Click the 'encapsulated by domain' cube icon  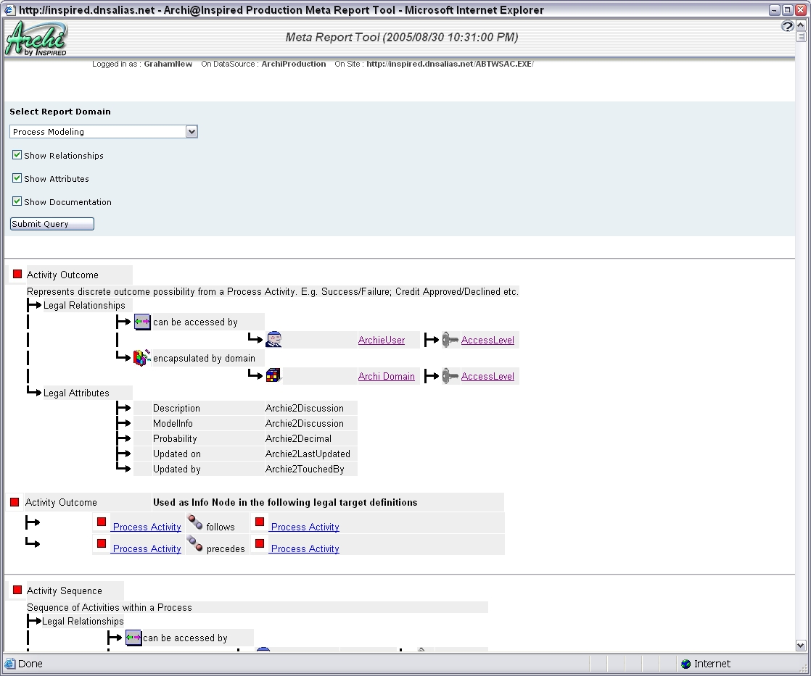(142, 358)
